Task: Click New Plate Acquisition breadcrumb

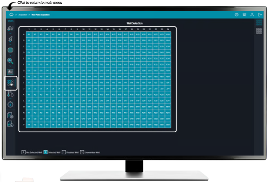Action: pyautogui.click(x=41, y=15)
